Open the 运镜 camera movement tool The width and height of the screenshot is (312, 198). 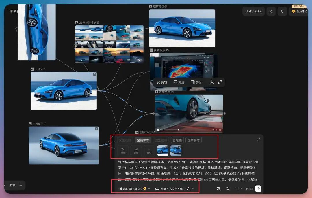pos(136,150)
